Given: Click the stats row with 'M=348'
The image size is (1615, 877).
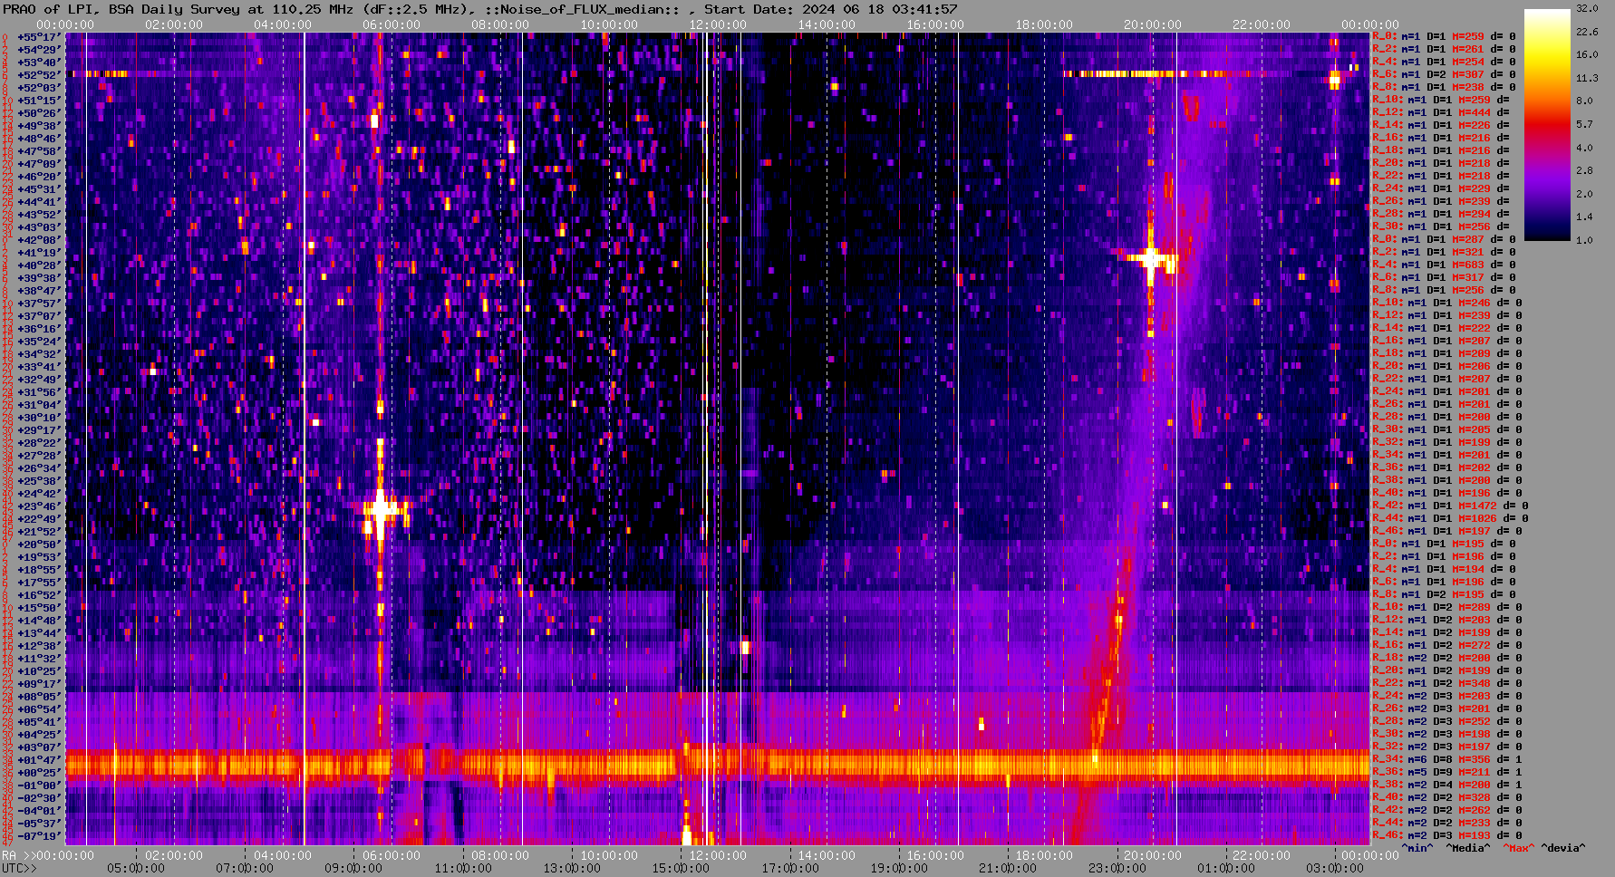Looking at the screenshot, I should (1447, 683).
